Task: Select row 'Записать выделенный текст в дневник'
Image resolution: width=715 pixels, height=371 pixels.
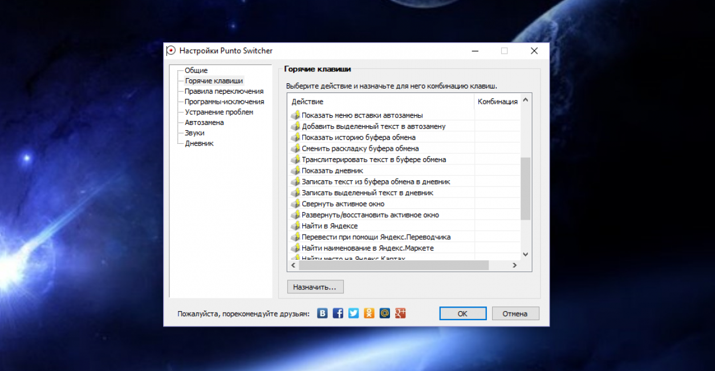Action: [404, 193]
